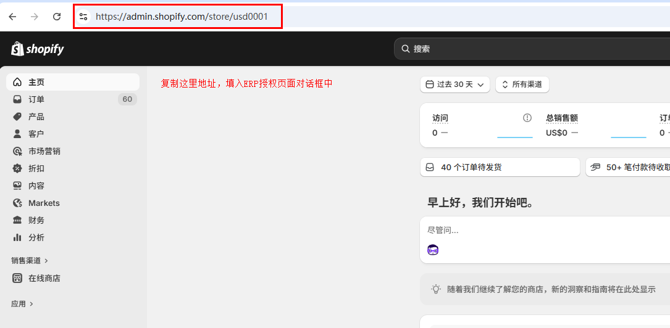Click the 市场营销 target icon
Viewport: 670px width, 328px height.
pos(17,151)
